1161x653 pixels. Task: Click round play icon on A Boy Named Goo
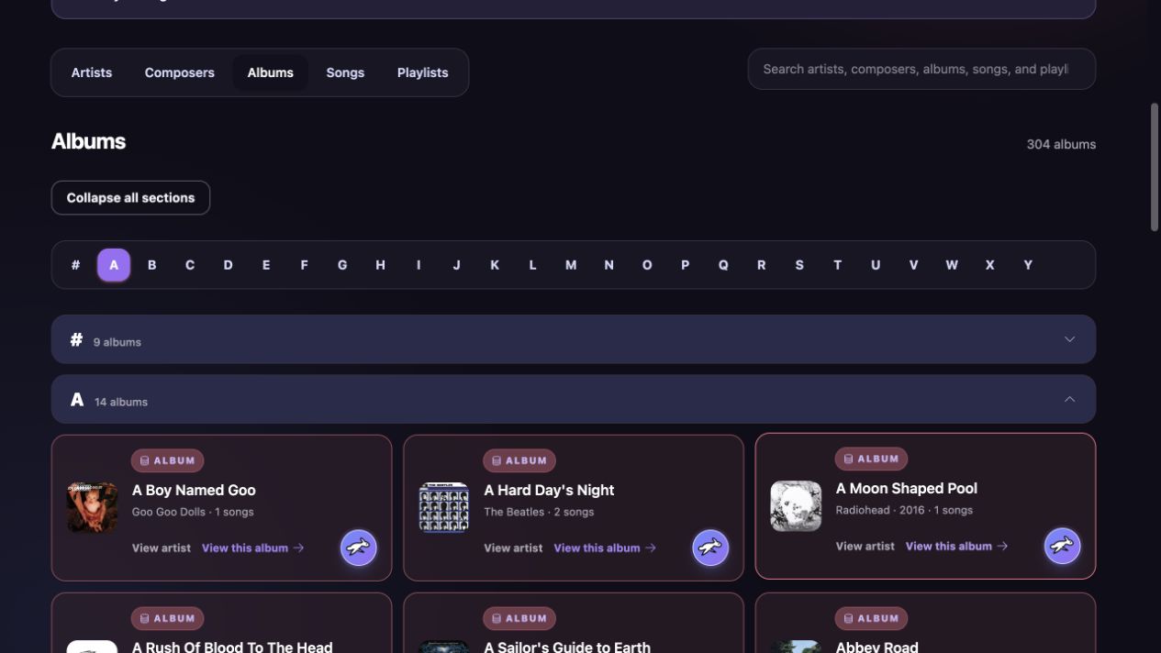[x=358, y=548]
